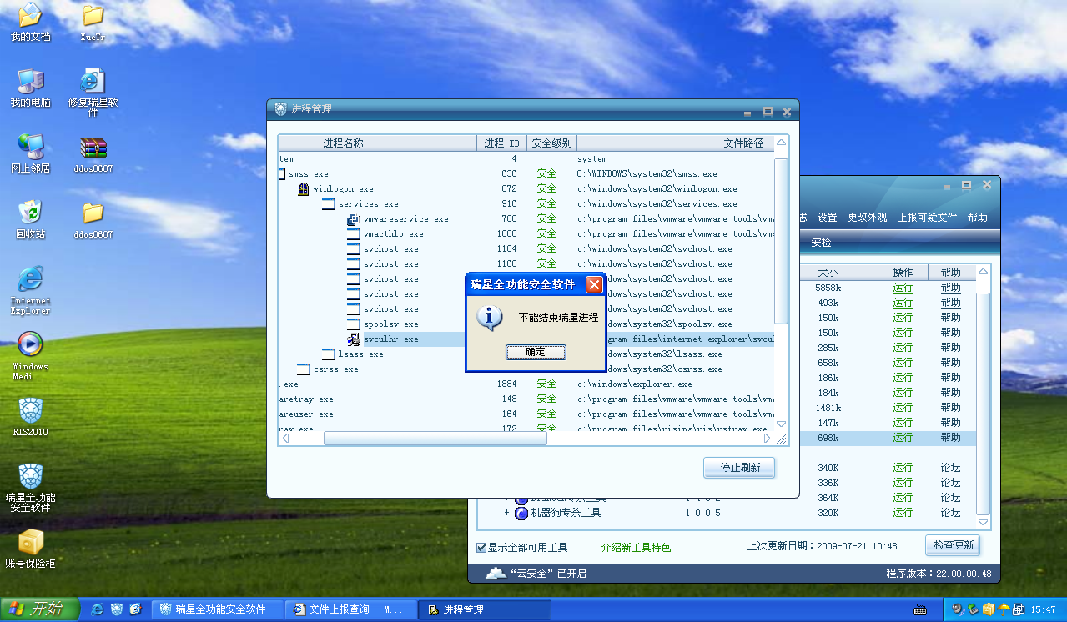The image size is (1067, 622).
Task: Click the 停止刷新 button
Action: pos(739,468)
